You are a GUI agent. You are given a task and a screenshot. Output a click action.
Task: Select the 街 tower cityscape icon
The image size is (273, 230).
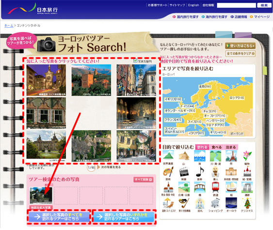231,155
